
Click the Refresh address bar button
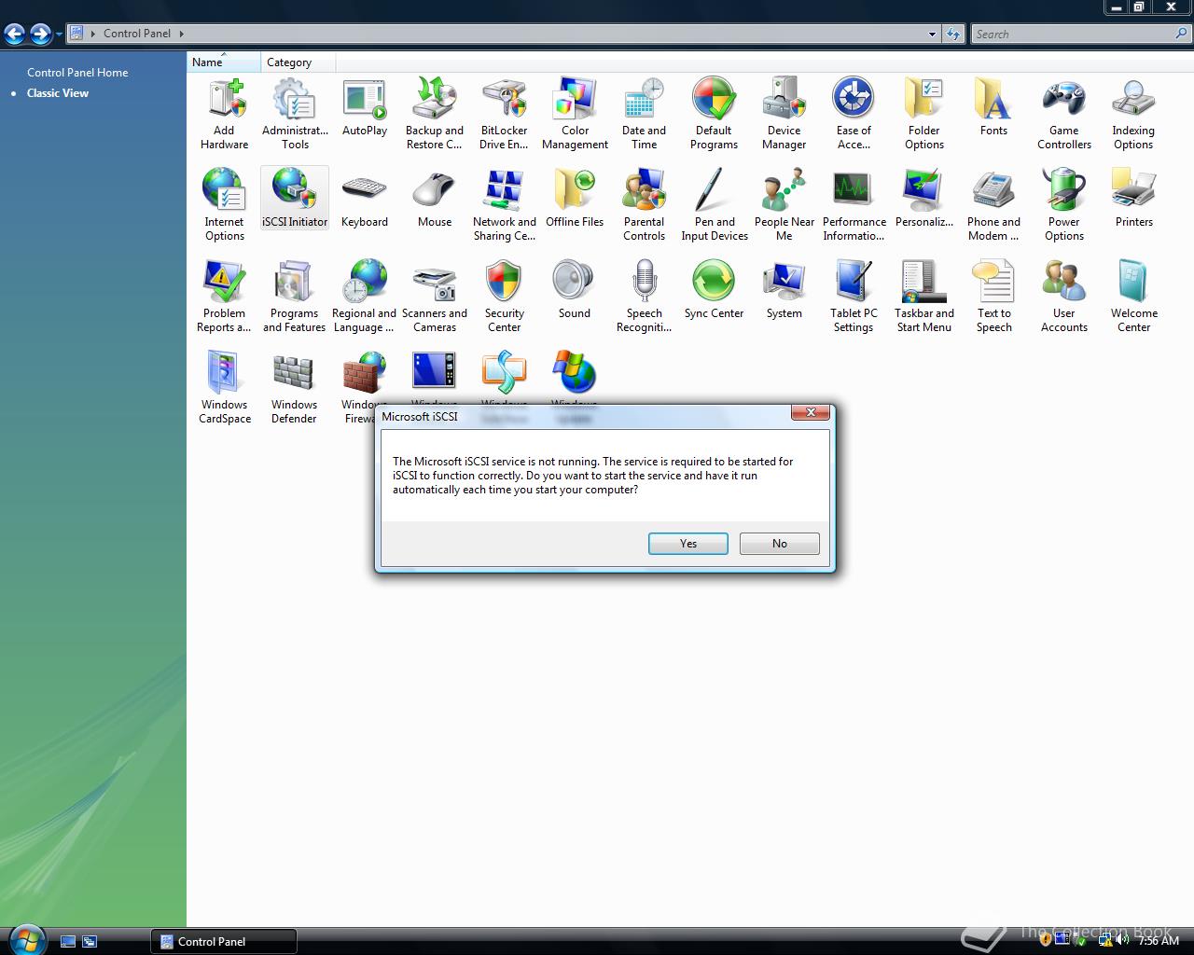point(952,35)
